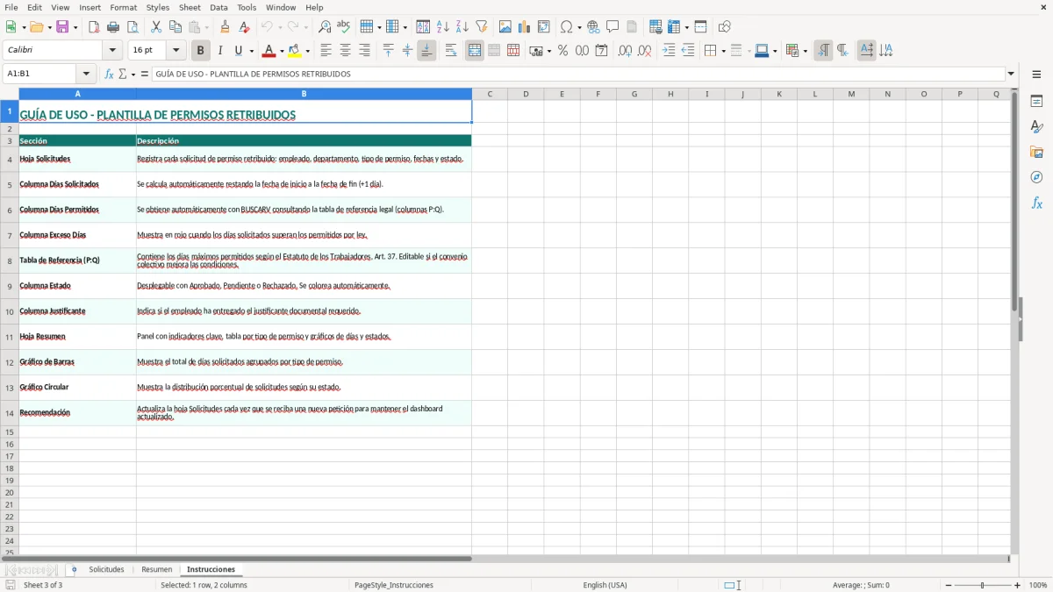Image resolution: width=1053 pixels, height=592 pixels.
Task: Select the Clone Formatting paintbrush icon
Action: pos(225,27)
